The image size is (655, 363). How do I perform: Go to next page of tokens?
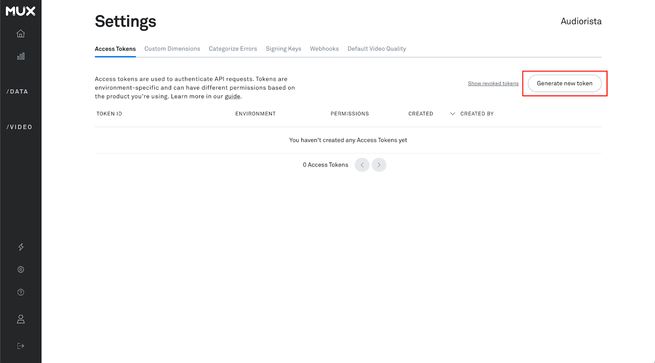pyautogui.click(x=379, y=165)
